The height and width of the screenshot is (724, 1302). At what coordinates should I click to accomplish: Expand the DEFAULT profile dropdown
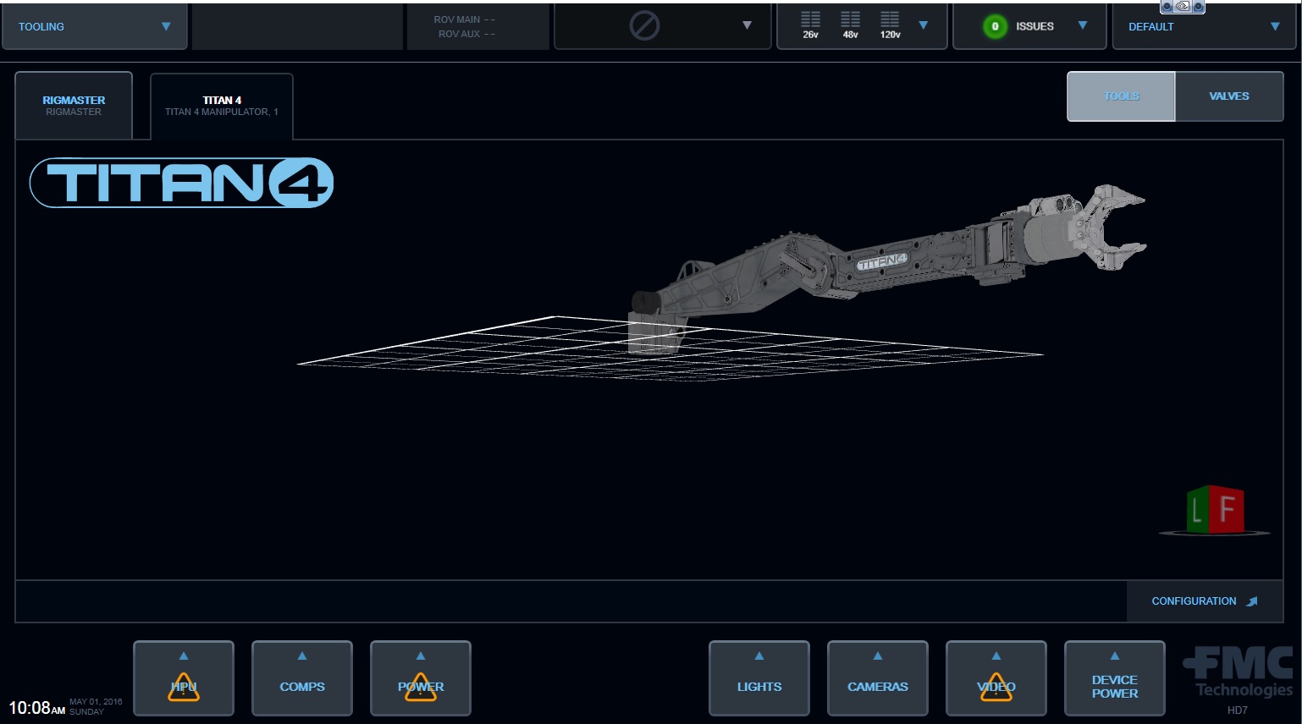pyautogui.click(x=1274, y=26)
